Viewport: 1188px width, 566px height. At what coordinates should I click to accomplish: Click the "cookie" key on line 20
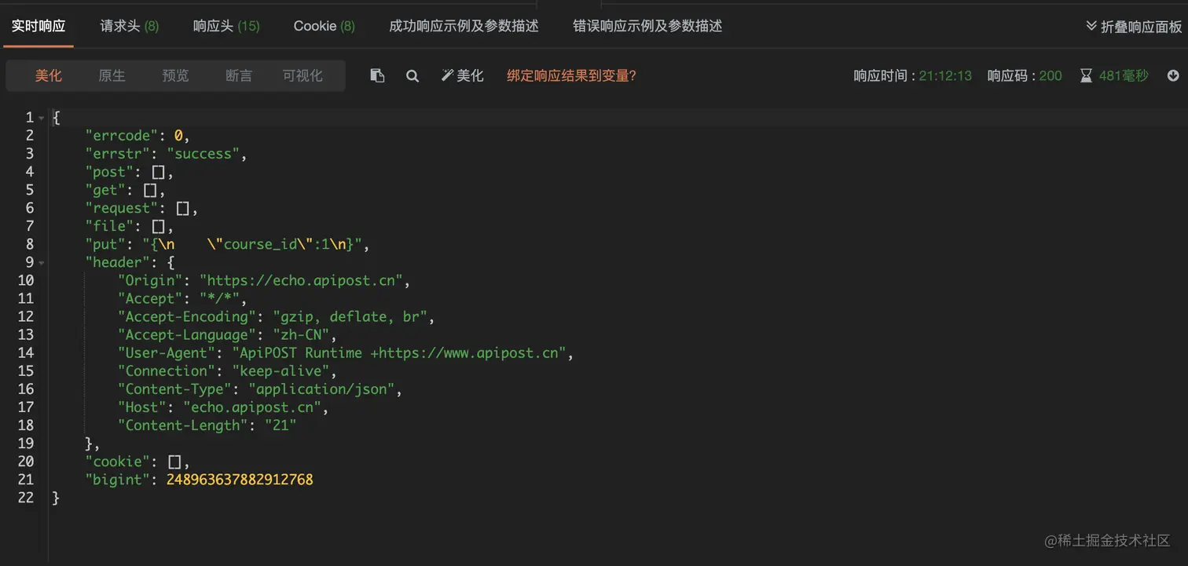pos(118,461)
